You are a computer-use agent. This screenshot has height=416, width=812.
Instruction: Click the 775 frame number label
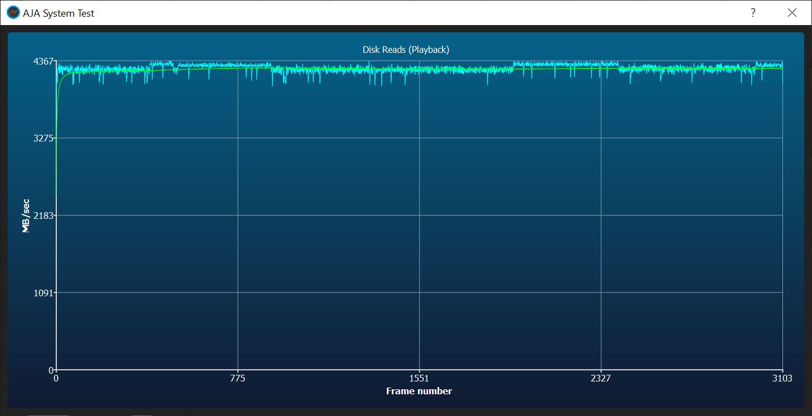238,379
